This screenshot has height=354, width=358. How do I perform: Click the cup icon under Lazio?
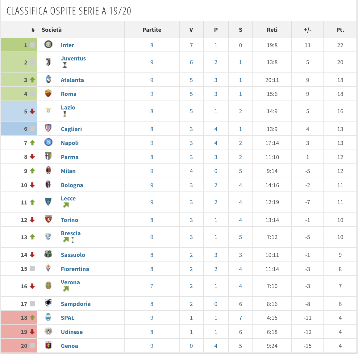click(x=65, y=114)
